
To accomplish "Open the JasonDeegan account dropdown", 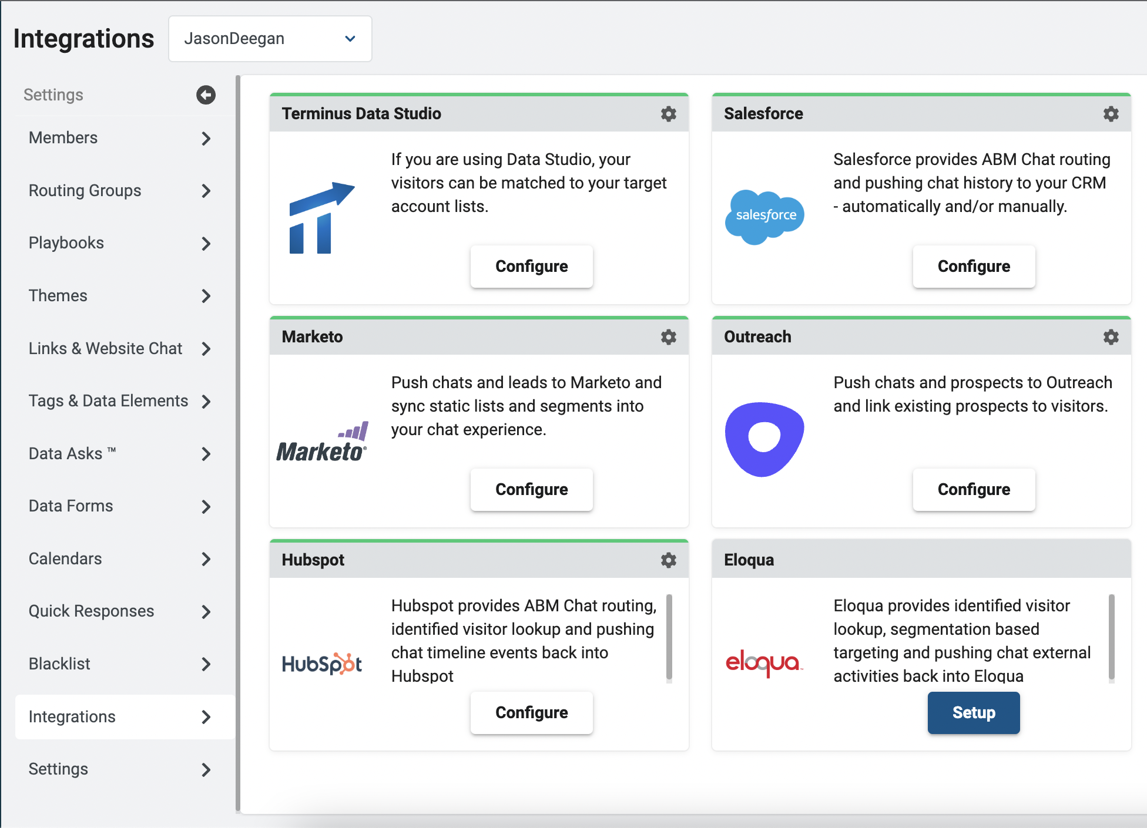I will pyautogui.click(x=270, y=39).
